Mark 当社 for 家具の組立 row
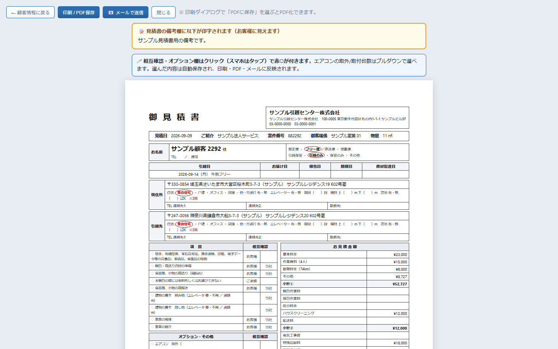558x349 pixels. [269, 327]
